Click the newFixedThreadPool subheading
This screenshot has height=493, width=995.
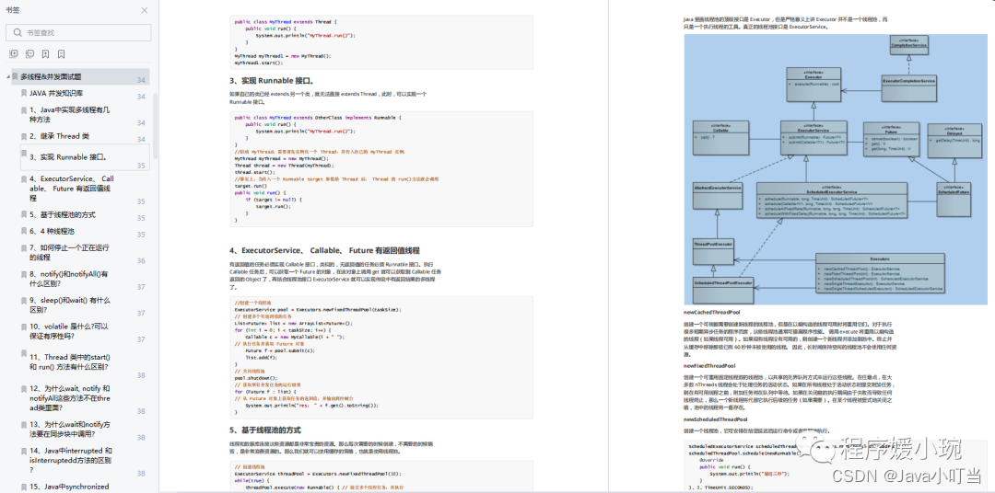[x=709, y=366]
